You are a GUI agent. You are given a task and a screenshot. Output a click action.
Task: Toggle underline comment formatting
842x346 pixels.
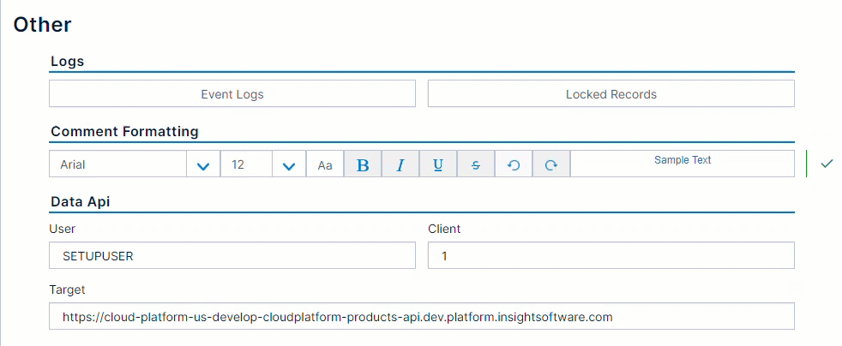click(x=438, y=164)
